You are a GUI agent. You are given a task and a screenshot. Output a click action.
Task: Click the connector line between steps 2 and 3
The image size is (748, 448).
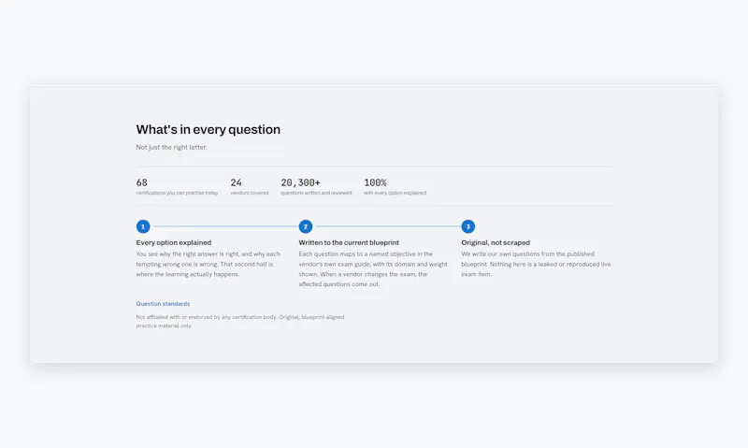pyautogui.click(x=387, y=226)
